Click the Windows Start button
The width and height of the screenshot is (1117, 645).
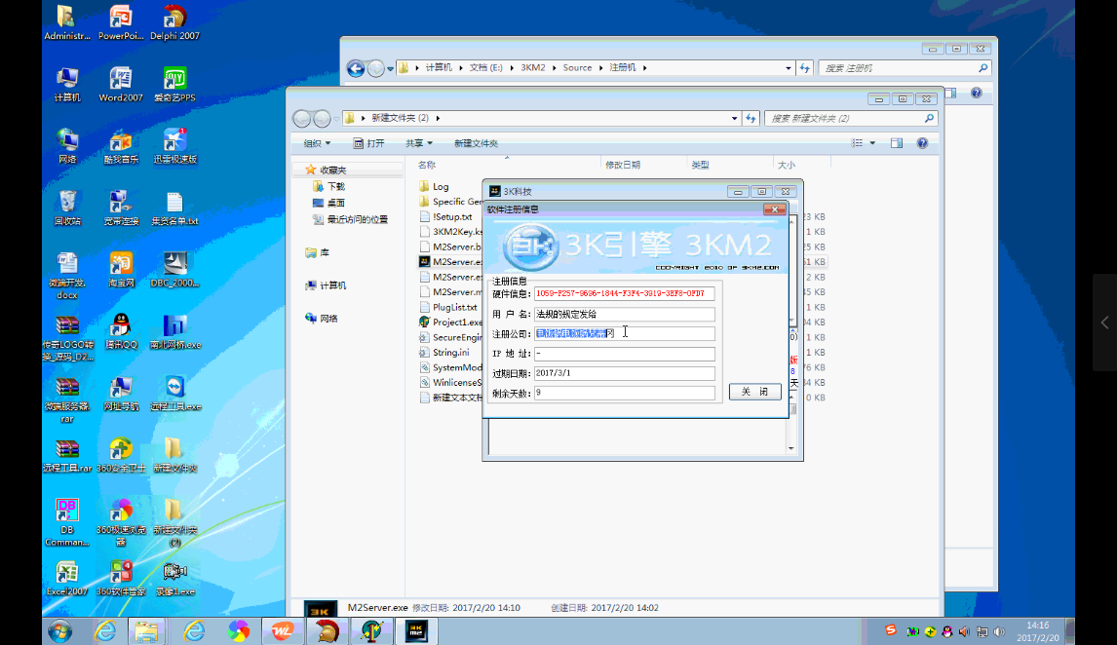point(59,630)
